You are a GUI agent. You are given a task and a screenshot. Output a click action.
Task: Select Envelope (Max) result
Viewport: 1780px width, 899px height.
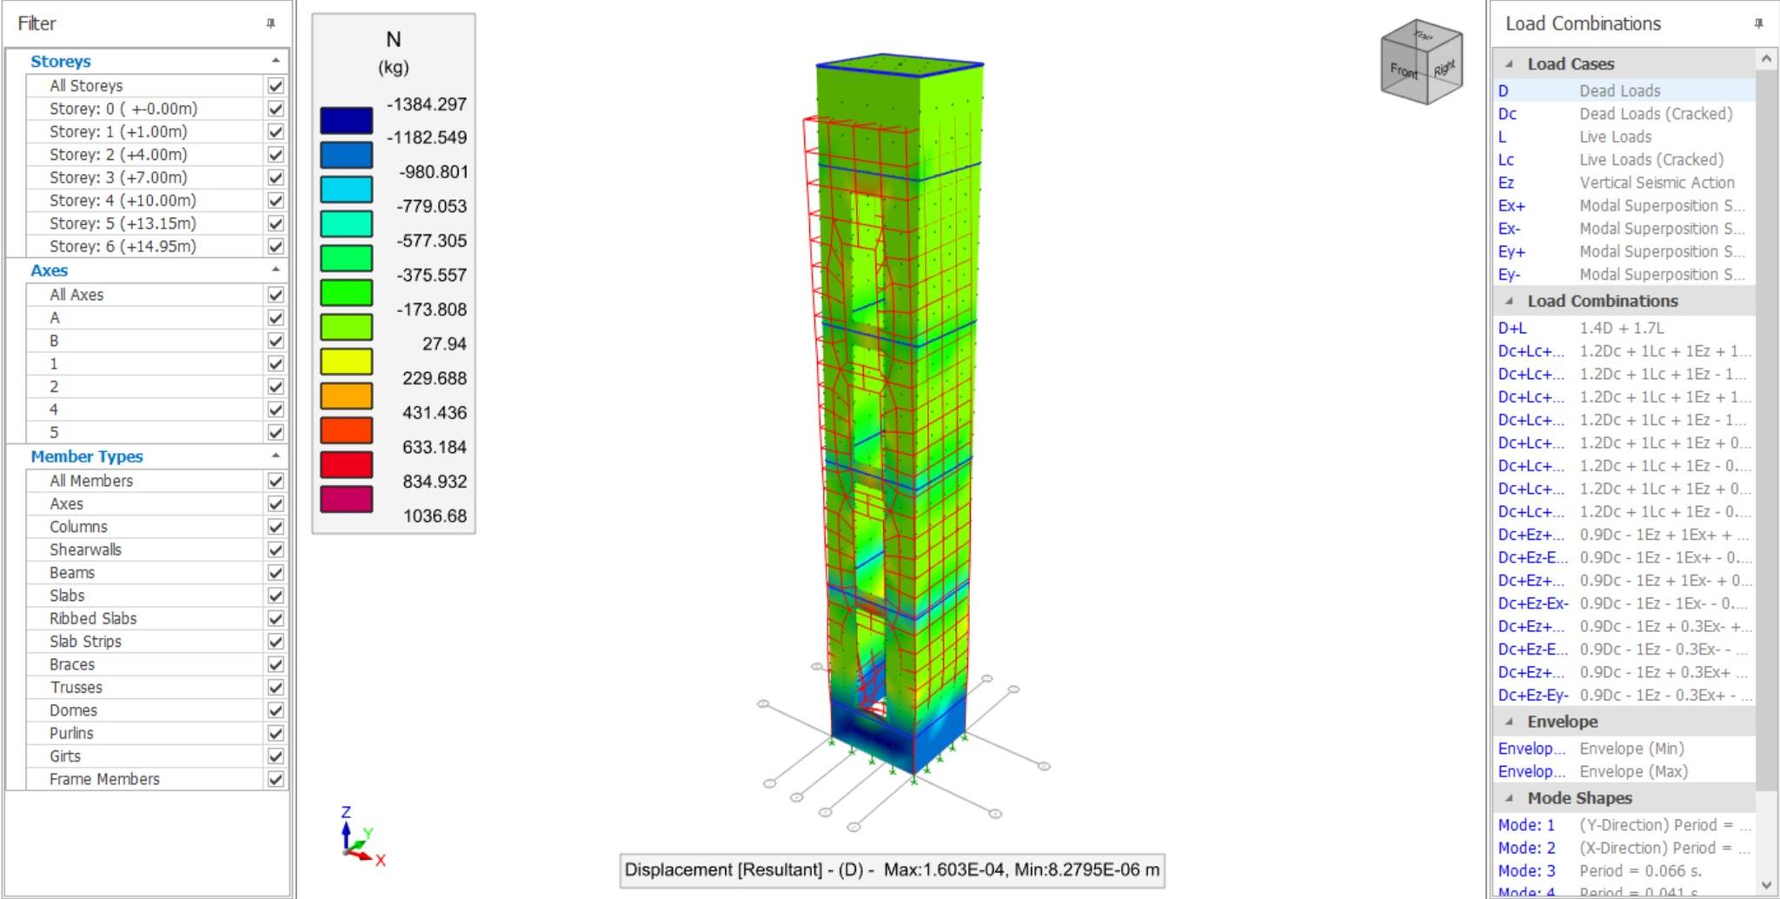(x=1624, y=771)
